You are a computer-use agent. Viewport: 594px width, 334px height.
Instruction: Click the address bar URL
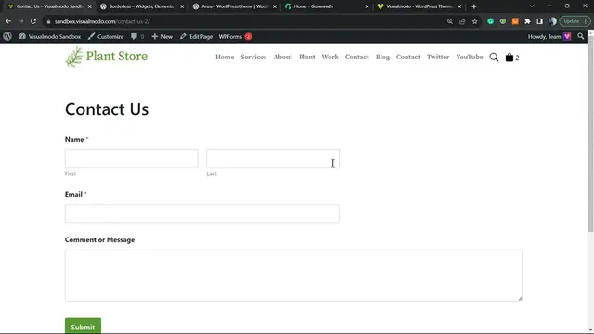[102, 21]
